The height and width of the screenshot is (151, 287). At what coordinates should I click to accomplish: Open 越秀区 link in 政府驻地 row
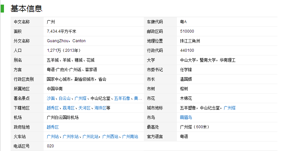pyautogui.click(x=53, y=127)
